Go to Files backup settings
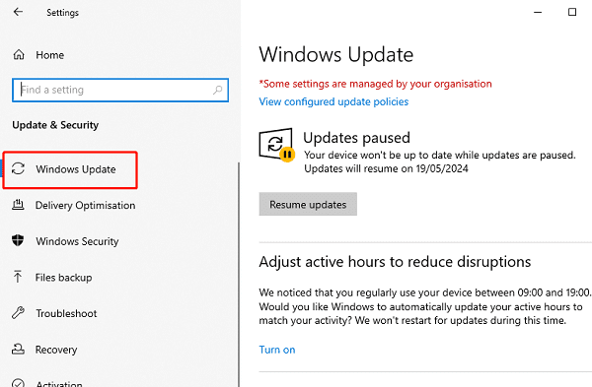Image resolution: width=592 pixels, height=387 pixels. tap(64, 278)
